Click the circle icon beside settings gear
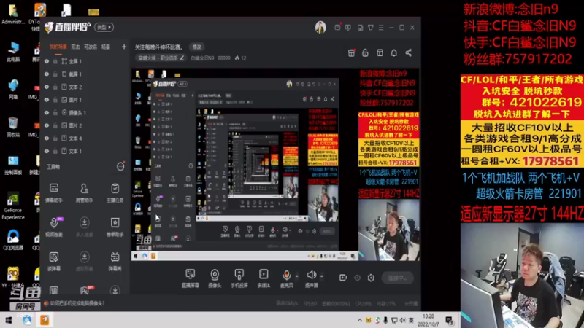584x328 pixels. pos(357,278)
